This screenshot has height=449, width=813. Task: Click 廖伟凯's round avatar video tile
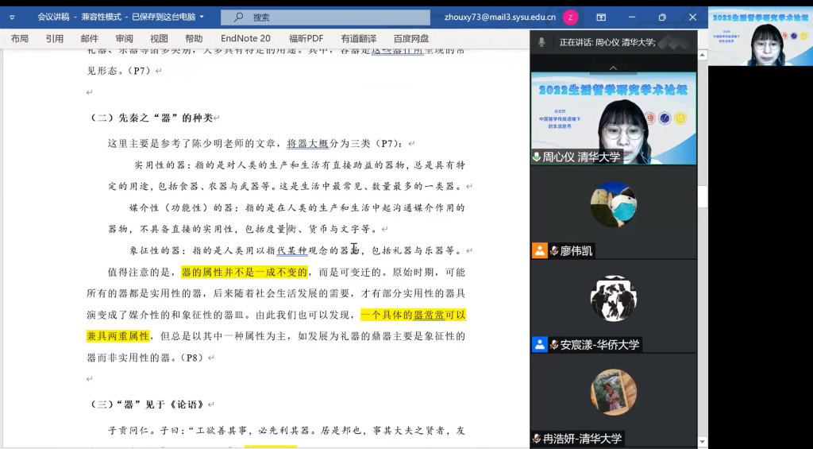[613, 204]
